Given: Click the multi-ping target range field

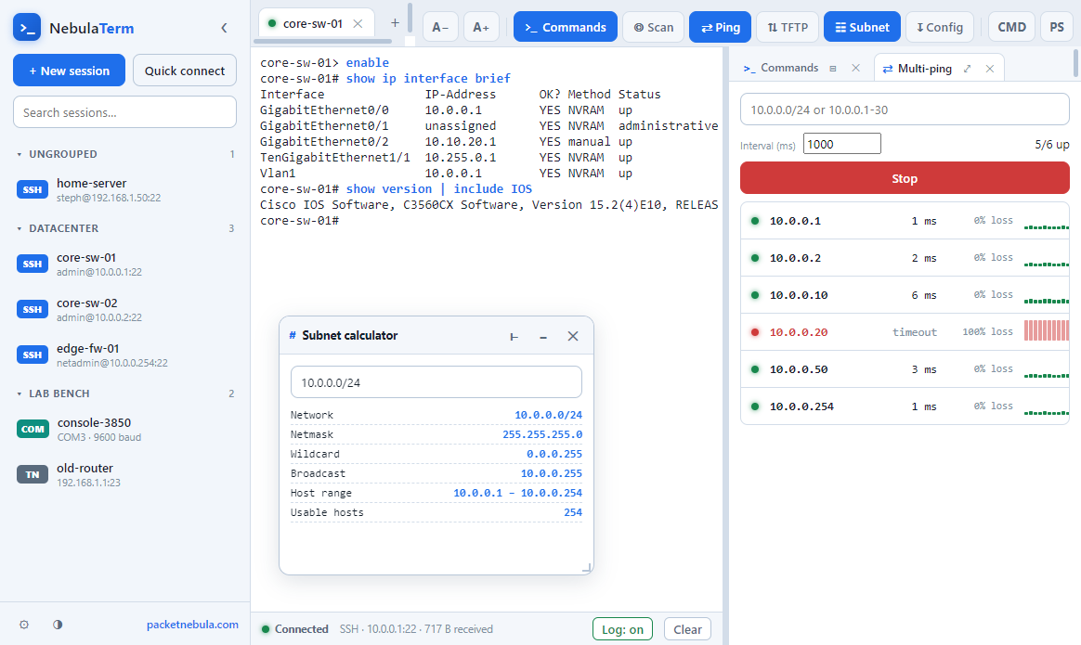Looking at the screenshot, I should tap(905, 110).
